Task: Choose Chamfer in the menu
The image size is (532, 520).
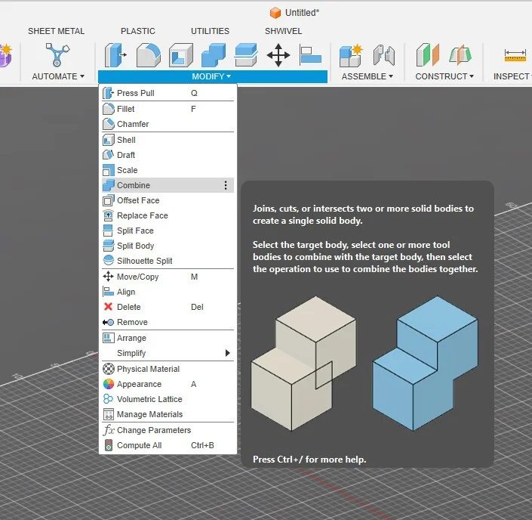Action: click(168, 124)
